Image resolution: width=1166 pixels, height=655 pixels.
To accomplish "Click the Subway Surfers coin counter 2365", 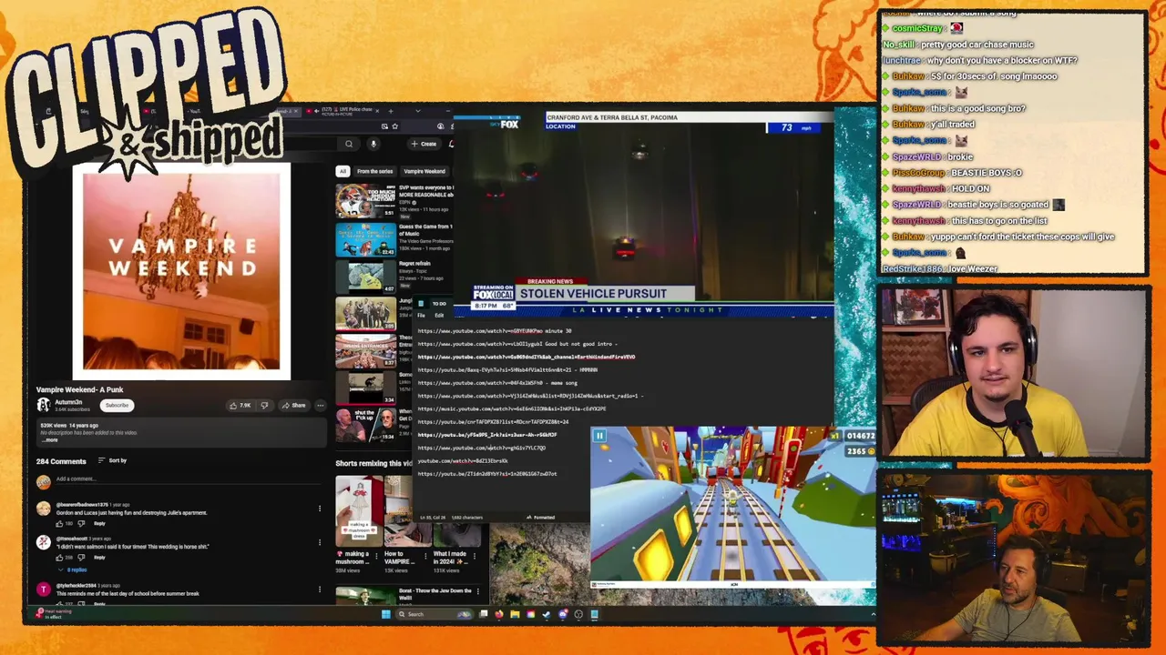I will (x=859, y=451).
